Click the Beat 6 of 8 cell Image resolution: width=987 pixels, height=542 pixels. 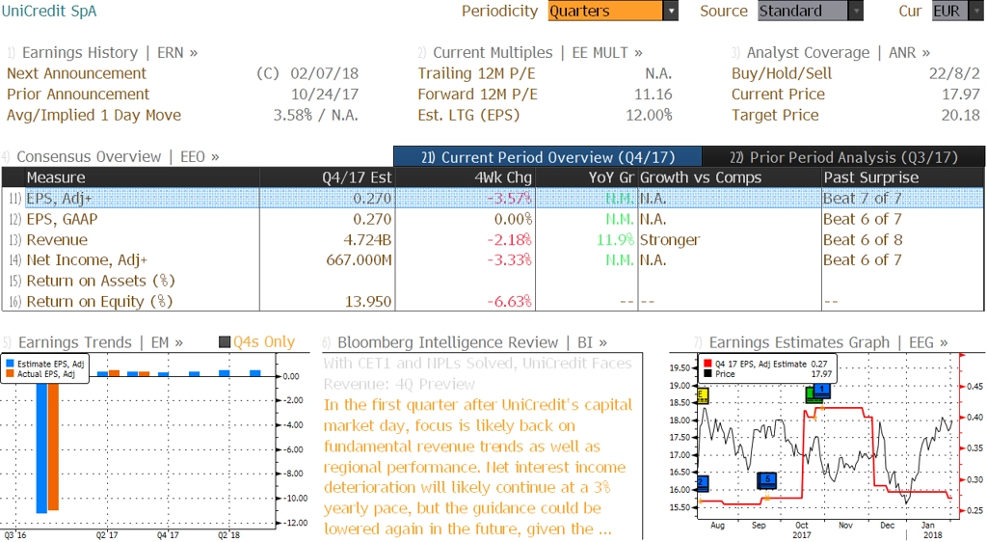863,240
